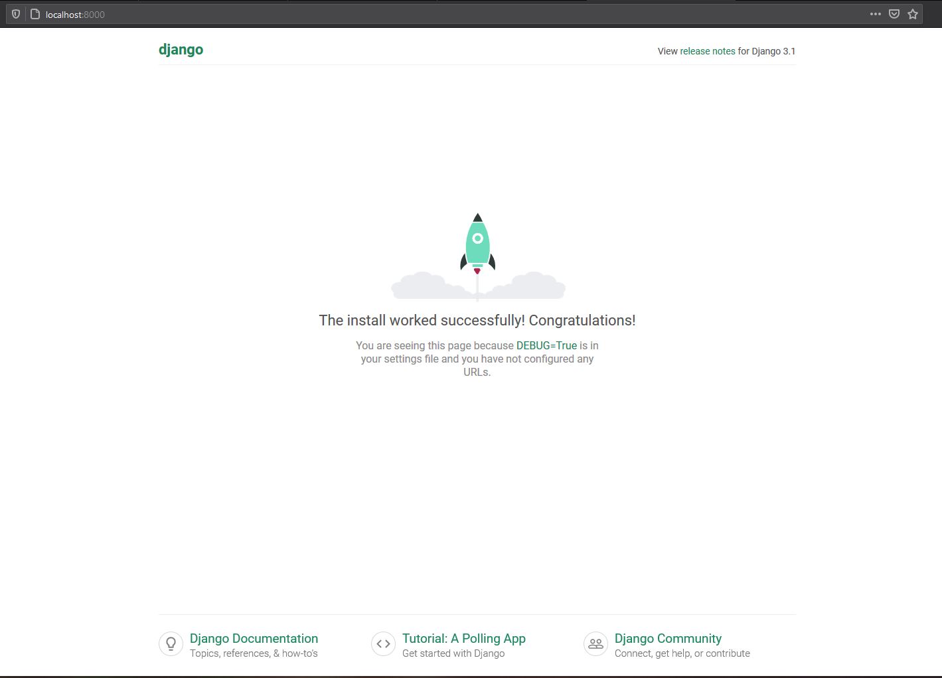Save page to Pocket icon
942x678 pixels.
click(894, 14)
